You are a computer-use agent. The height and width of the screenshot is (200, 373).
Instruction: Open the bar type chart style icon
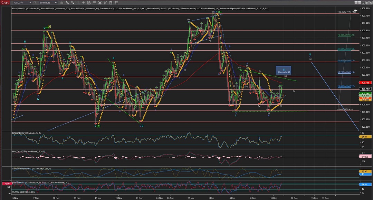[x=62, y=3]
